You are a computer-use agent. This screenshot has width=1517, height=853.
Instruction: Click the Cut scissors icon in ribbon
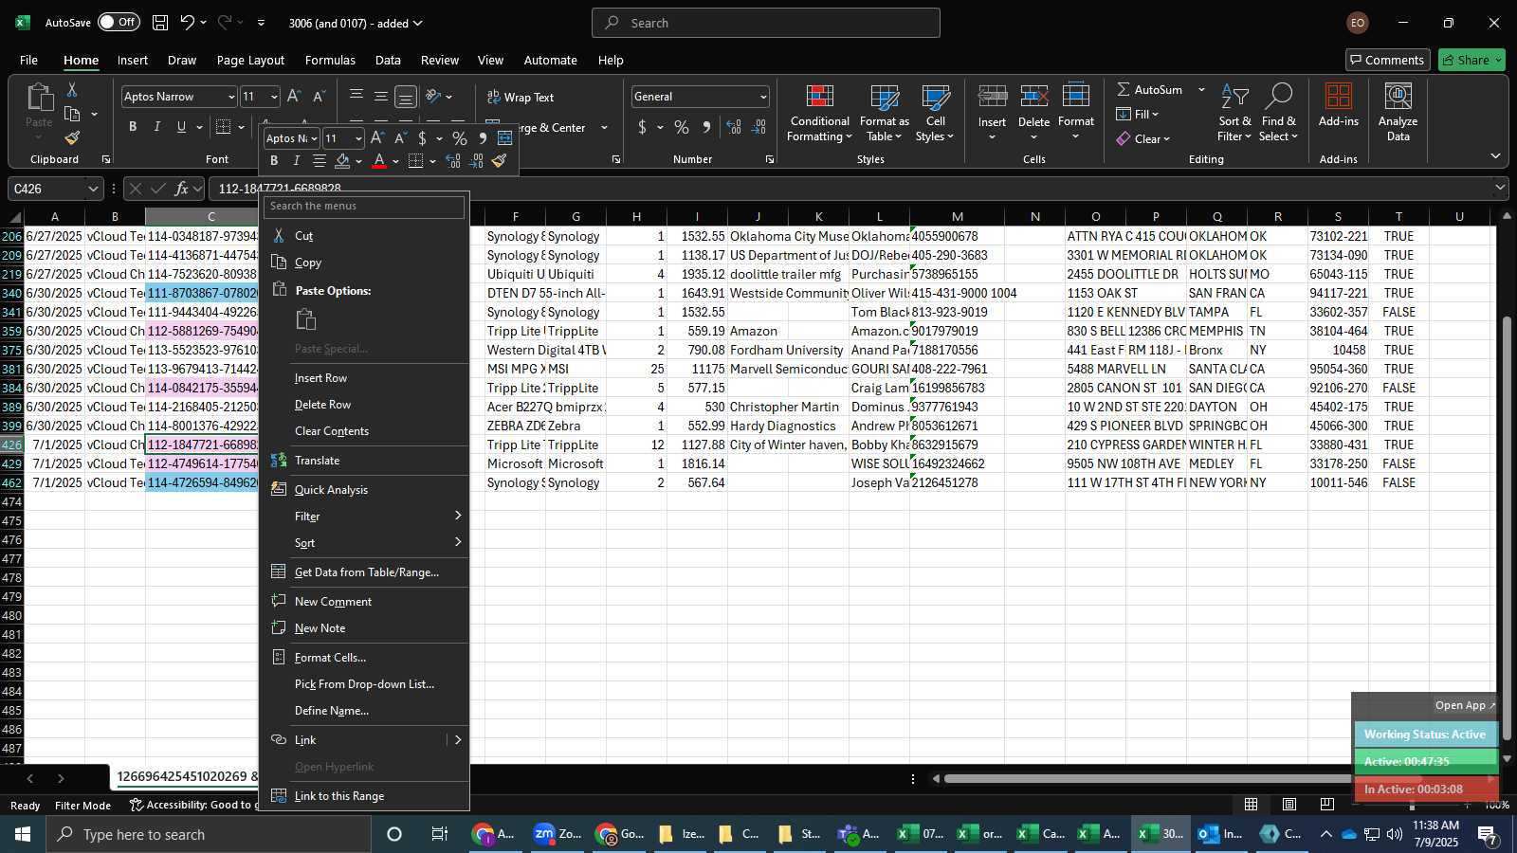pyautogui.click(x=72, y=89)
